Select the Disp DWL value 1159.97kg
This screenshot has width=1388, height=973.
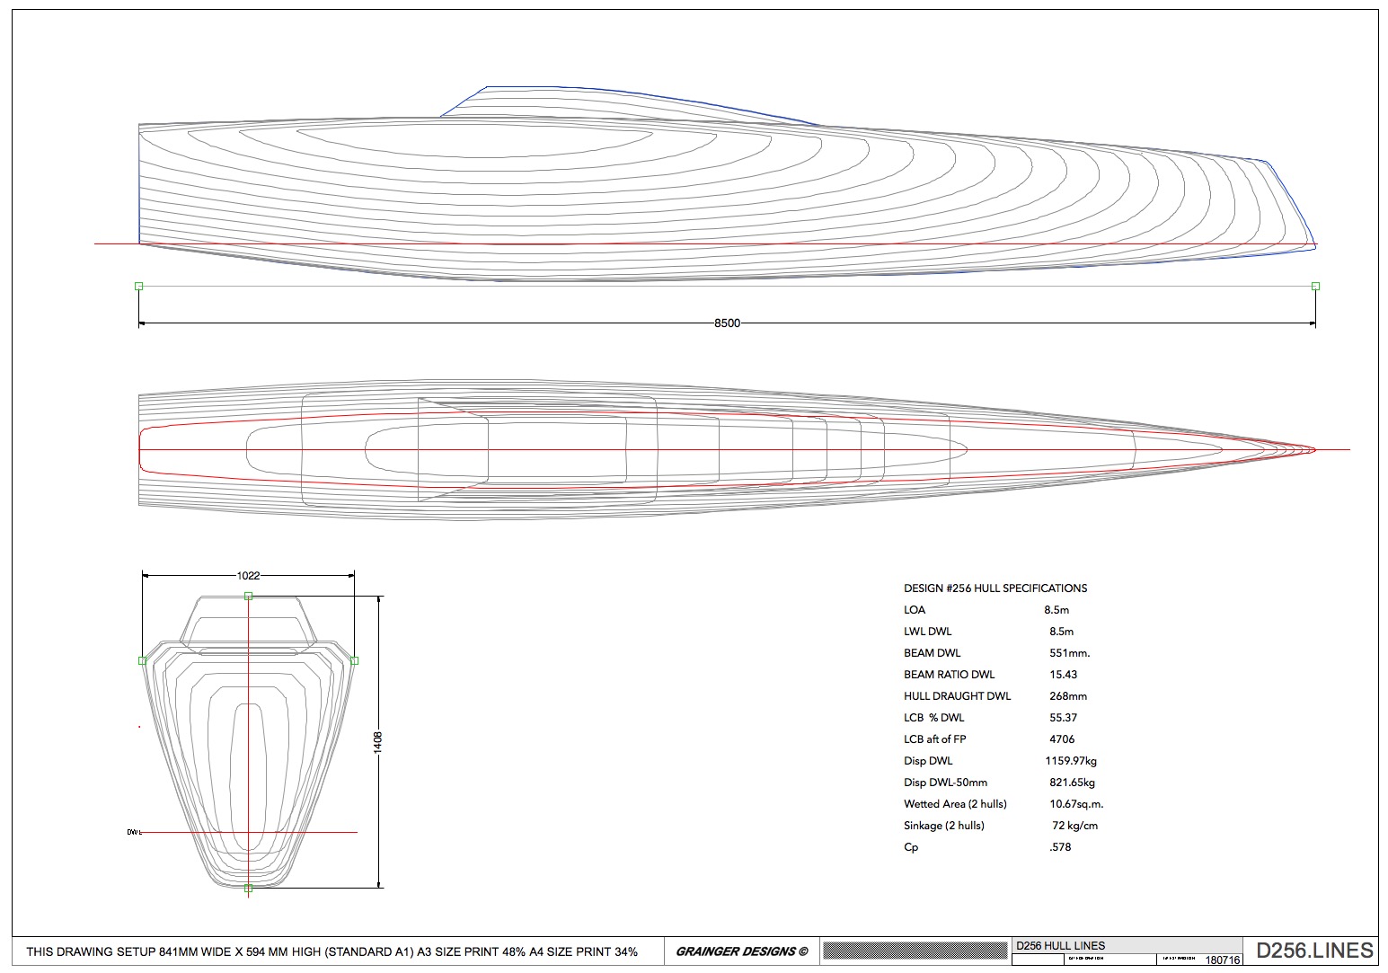point(1069,761)
